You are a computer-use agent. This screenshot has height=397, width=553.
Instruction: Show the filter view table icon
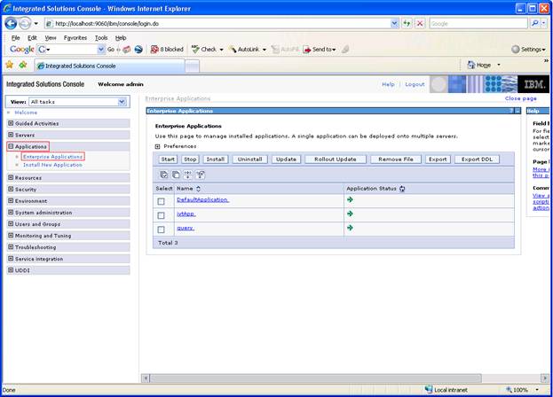point(187,175)
